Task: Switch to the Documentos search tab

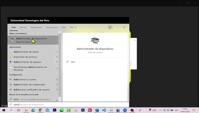Action: pos(52,27)
